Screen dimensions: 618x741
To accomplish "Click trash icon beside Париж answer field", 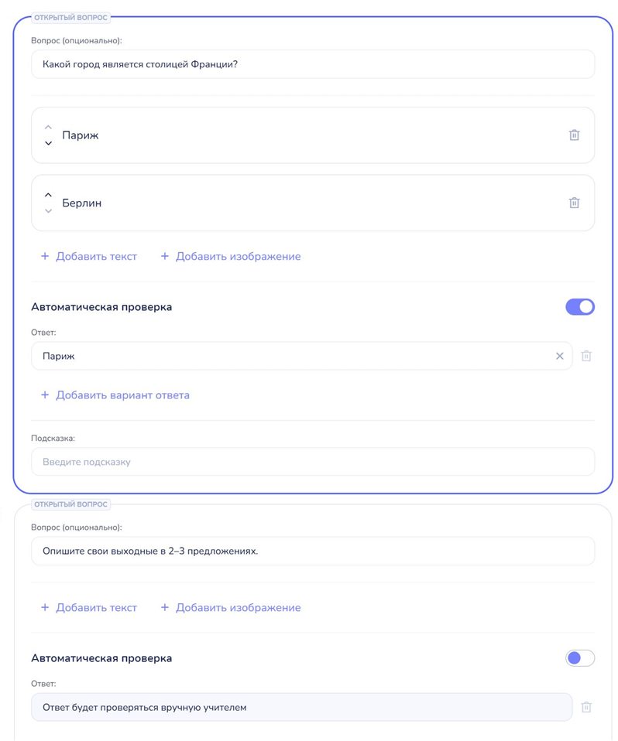I will pos(586,356).
